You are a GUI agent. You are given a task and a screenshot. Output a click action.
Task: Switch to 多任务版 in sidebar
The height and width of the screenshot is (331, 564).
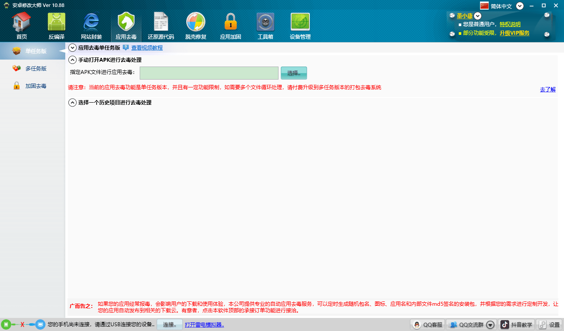(x=36, y=68)
